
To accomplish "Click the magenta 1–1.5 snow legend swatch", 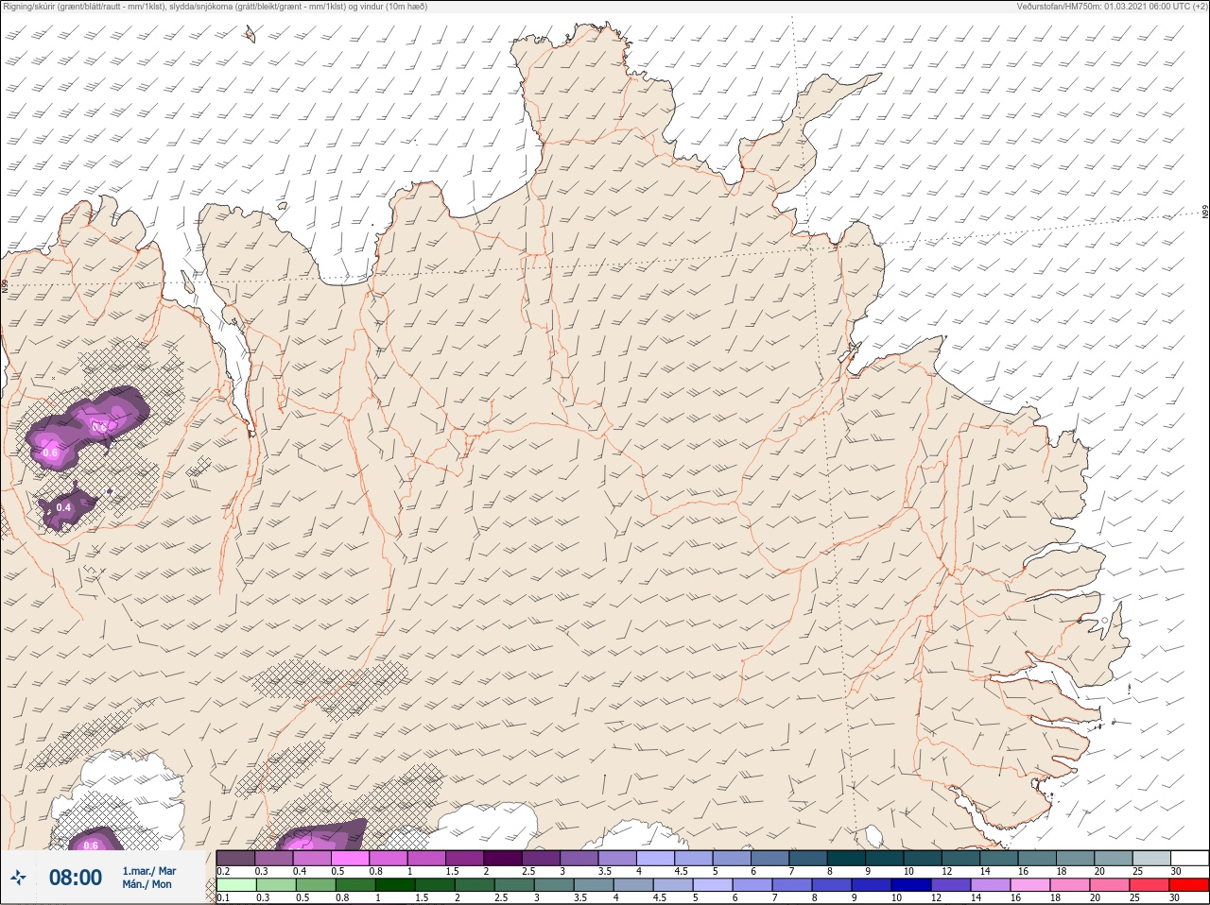I will [427, 859].
